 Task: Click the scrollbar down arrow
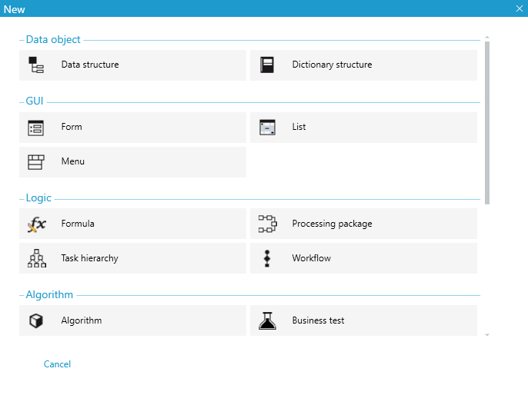(487, 335)
